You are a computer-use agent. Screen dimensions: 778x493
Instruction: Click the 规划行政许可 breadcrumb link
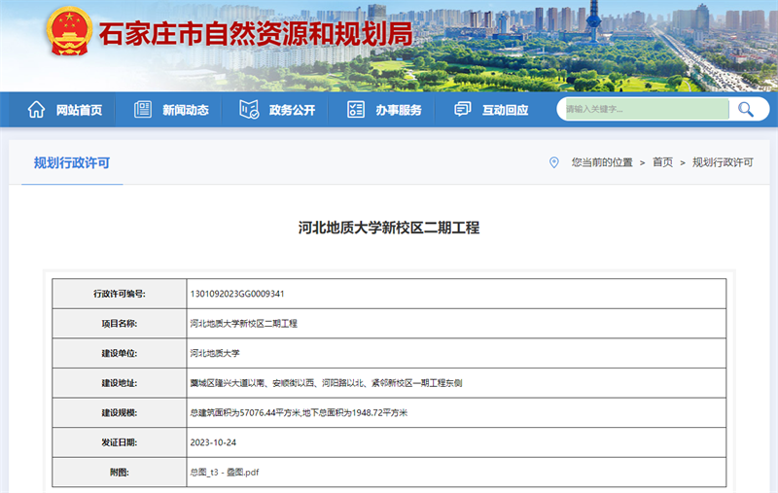(723, 162)
